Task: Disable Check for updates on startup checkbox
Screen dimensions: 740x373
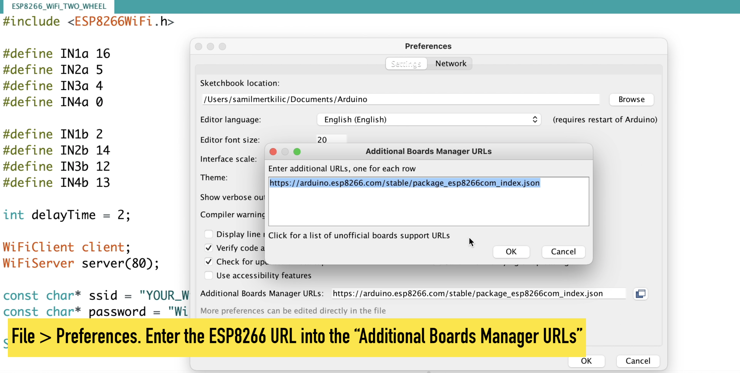Action: click(x=209, y=262)
